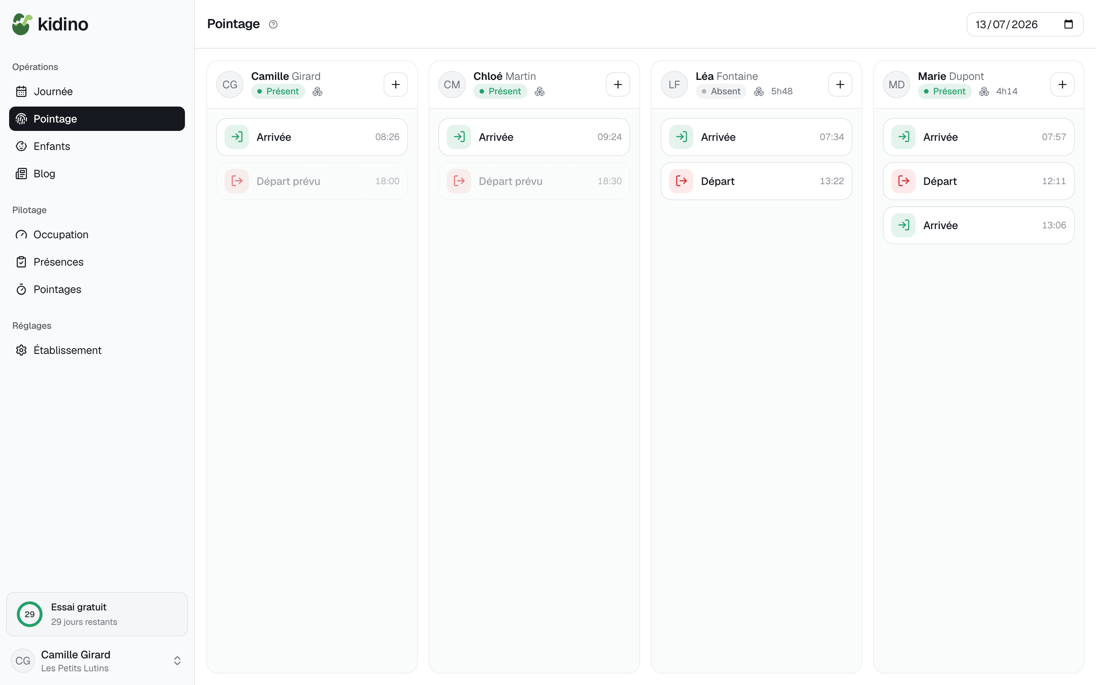Open the 13/07/2026 date field
The width and height of the screenshot is (1096, 685).
pos(1025,24)
